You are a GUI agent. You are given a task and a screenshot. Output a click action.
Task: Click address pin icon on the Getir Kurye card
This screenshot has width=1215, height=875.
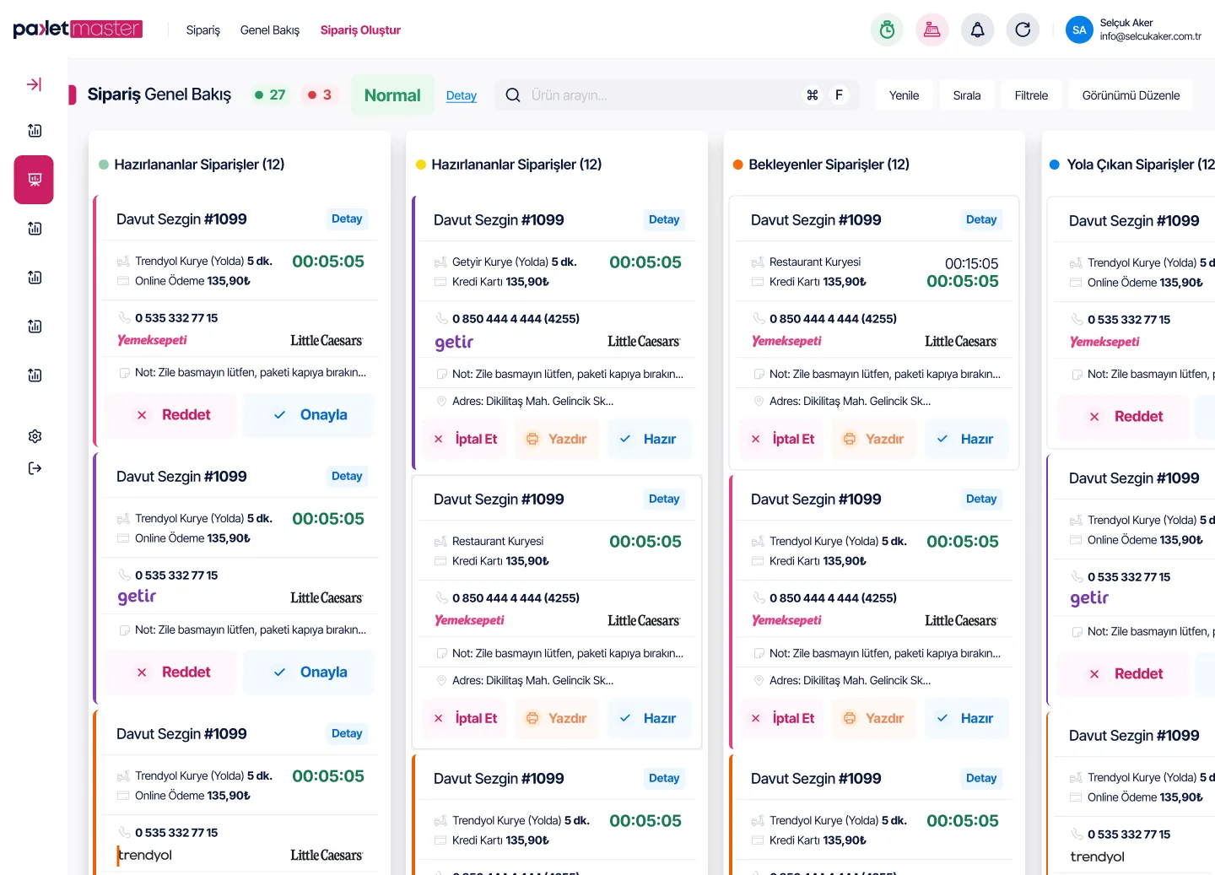(x=440, y=402)
